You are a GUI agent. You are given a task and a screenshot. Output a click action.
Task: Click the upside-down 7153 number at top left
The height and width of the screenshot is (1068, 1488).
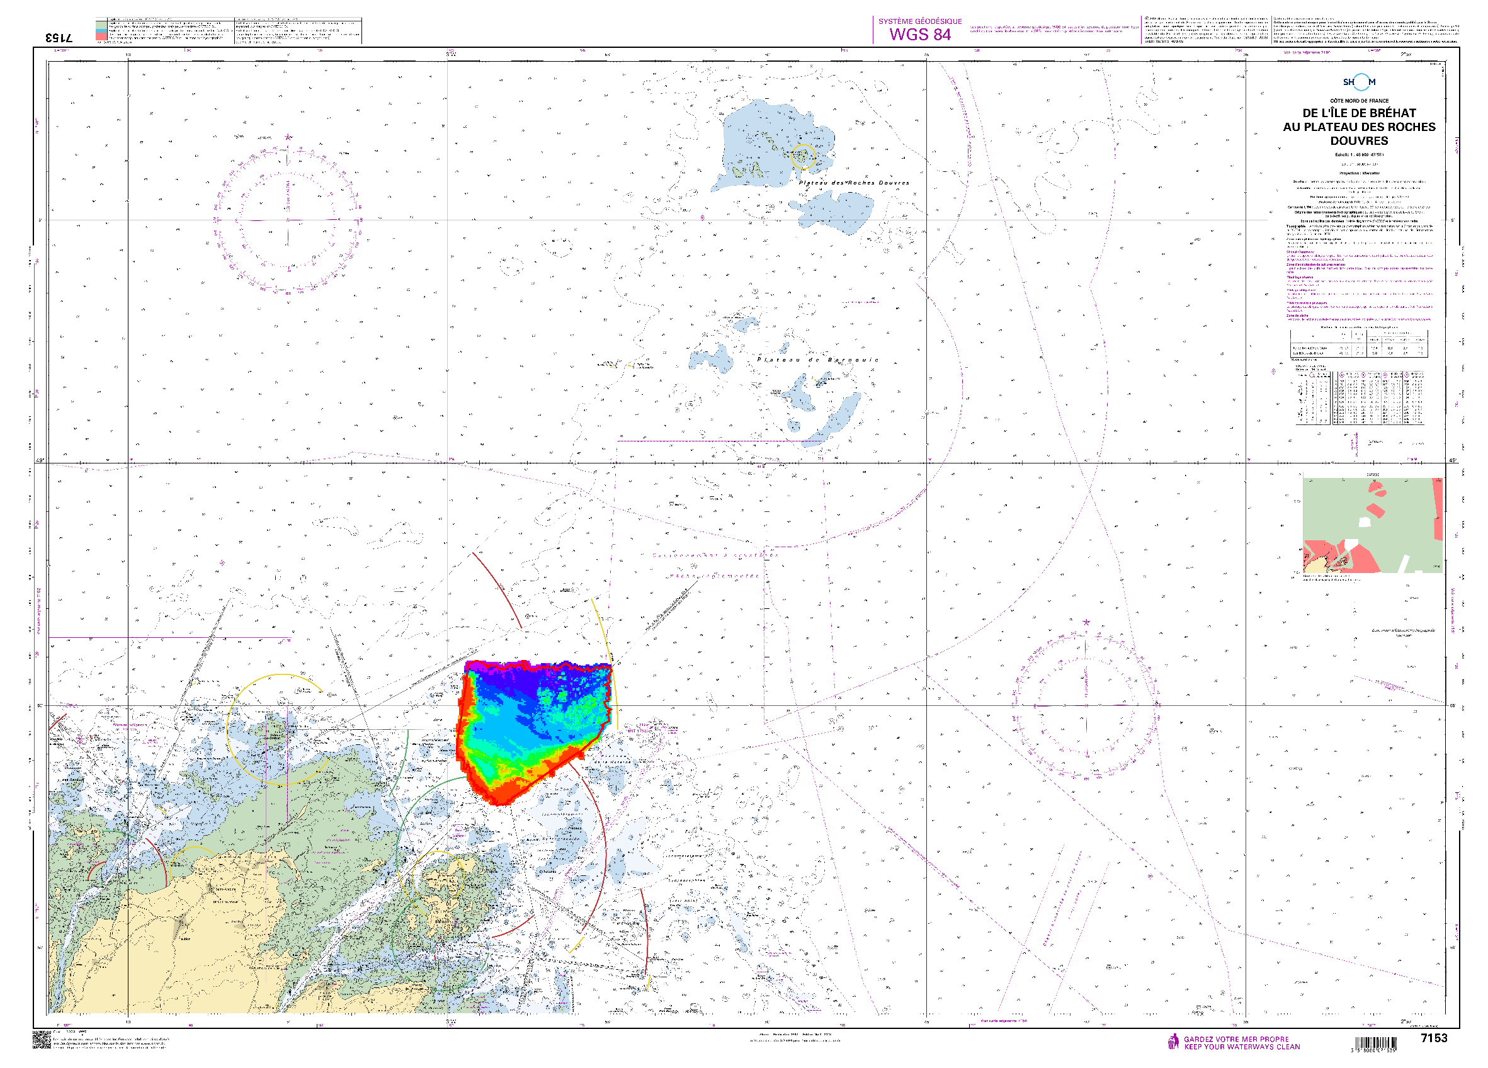59,37
